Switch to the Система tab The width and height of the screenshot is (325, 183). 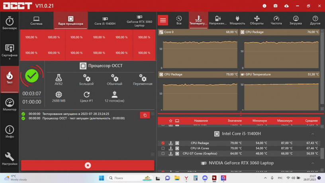[36, 21]
